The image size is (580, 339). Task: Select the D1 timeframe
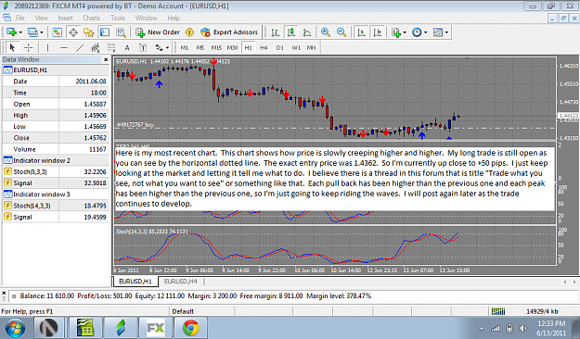click(x=279, y=47)
